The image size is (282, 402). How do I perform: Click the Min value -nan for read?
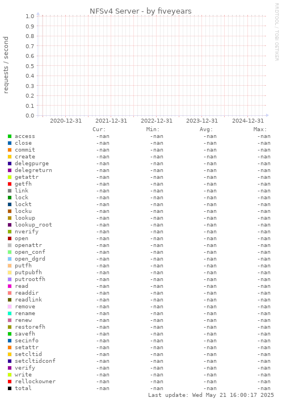(x=157, y=286)
